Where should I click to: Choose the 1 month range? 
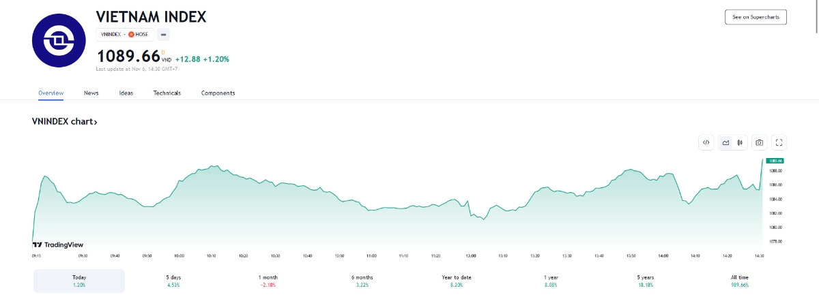(268, 281)
